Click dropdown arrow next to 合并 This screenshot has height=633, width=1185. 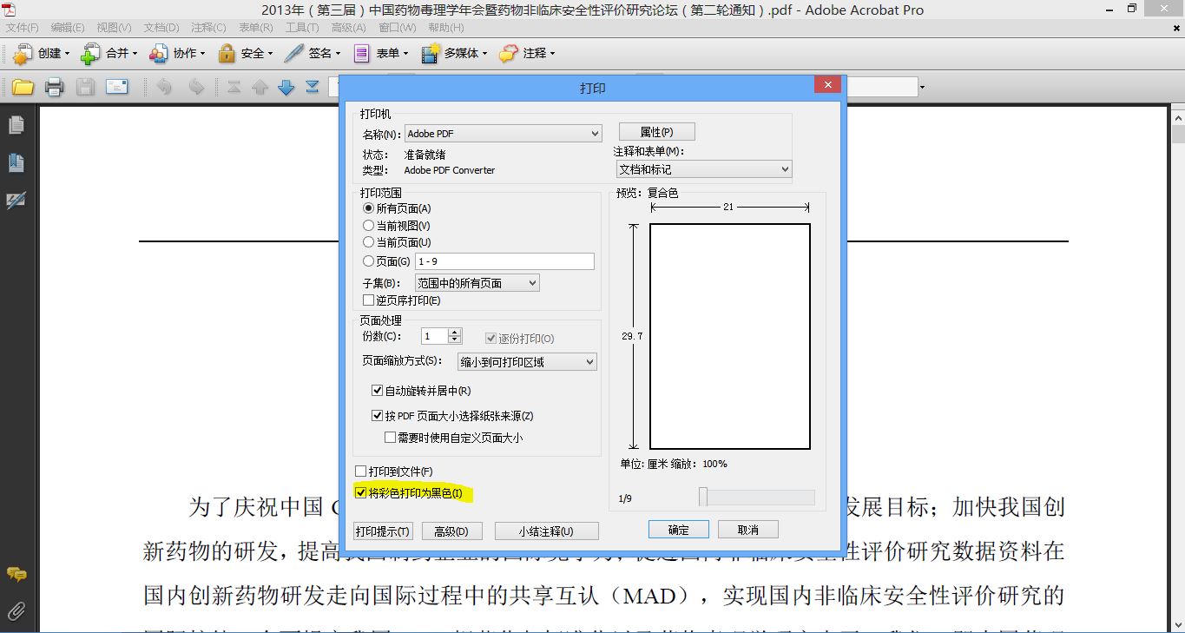[135, 54]
